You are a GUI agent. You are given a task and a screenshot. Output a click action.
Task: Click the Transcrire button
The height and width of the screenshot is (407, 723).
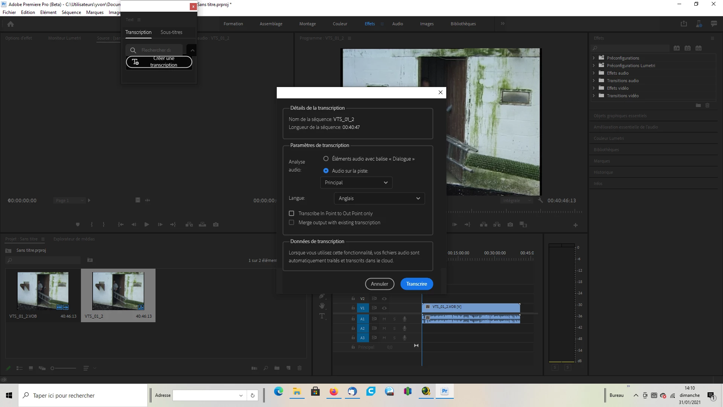[x=416, y=284]
